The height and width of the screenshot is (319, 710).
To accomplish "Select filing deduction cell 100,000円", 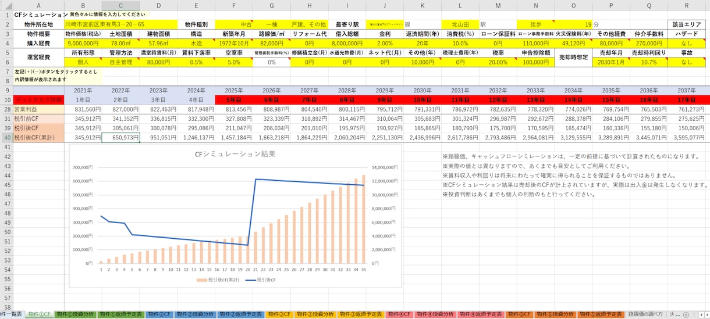I will click(x=536, y=62).
